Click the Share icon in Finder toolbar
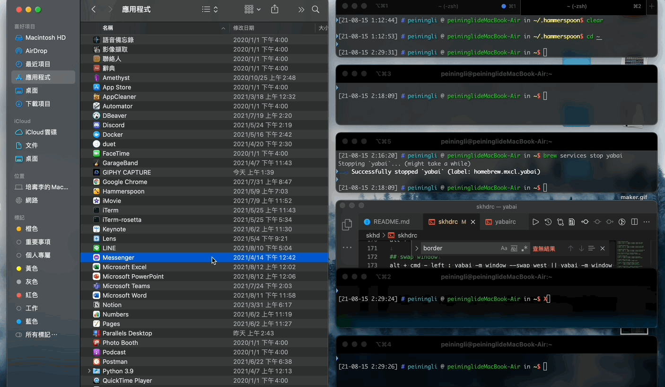The width and height of the screenshot is (665, 387). (x=275, y=9)
